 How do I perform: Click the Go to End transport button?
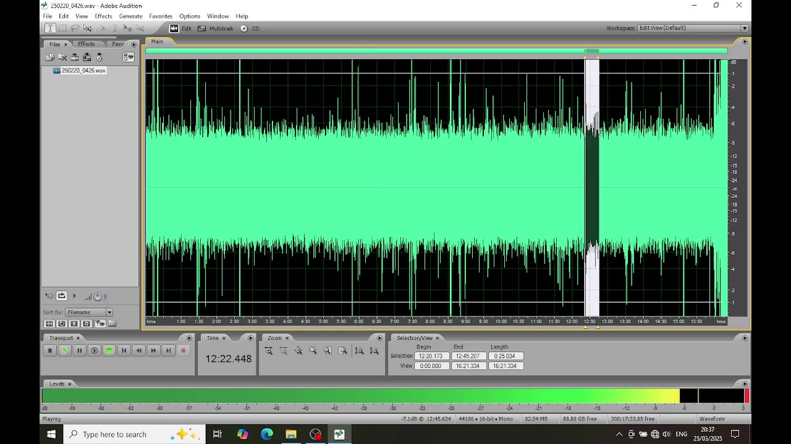coord(168,351)
